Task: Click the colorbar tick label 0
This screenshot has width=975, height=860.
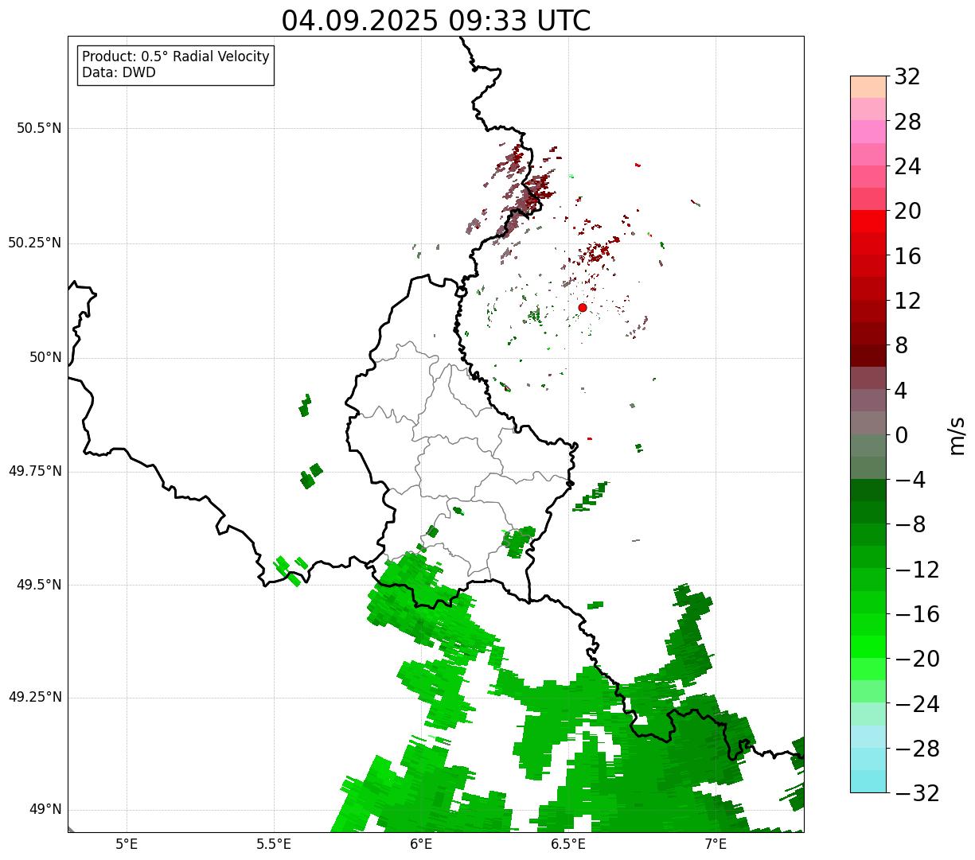Action: click(x=901, y=434)
